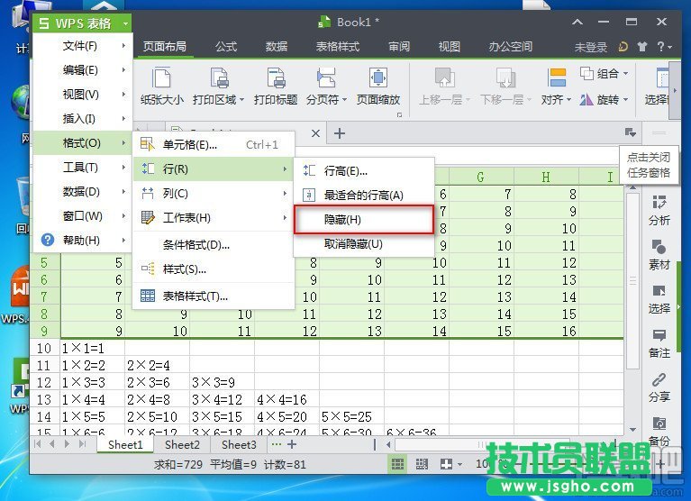Open 分析 analysis side panel
Screen dimensions: 691x501
(x=659, y=210)
